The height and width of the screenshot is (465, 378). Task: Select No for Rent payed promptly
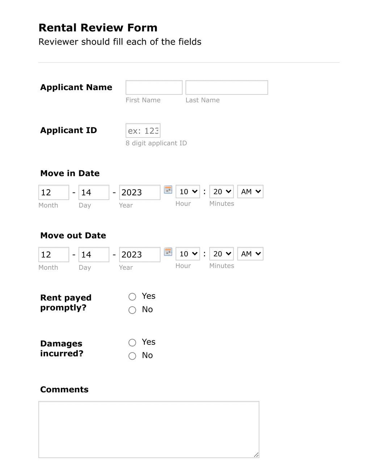[132, 310]
